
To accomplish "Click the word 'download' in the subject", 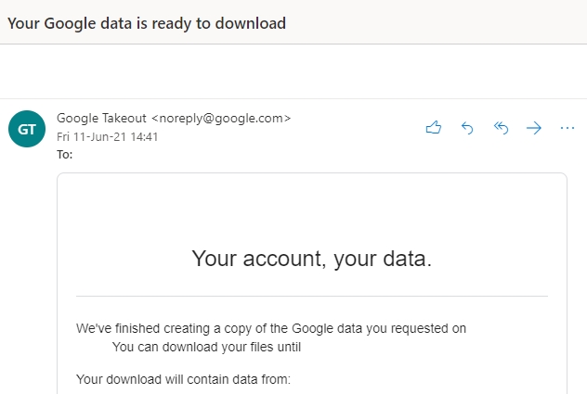I will (251, 23).
